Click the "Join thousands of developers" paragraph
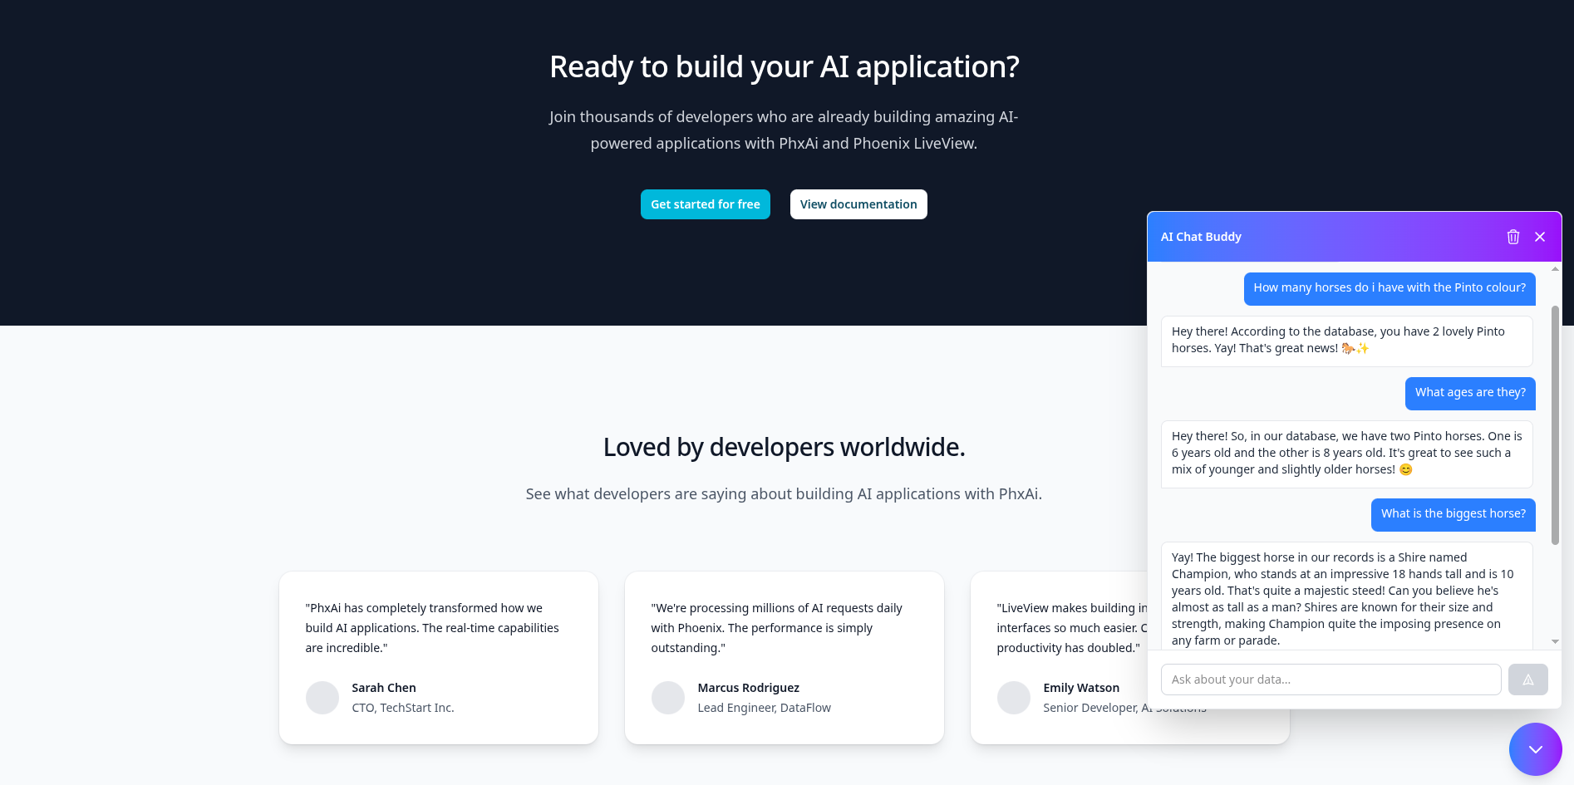 click(784, 130)
